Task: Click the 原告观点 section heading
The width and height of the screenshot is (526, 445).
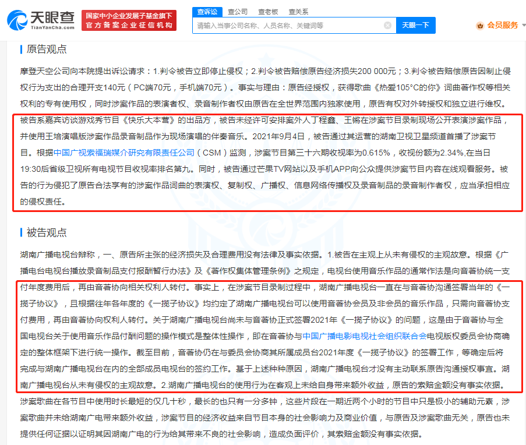Action: pos(47,50)
